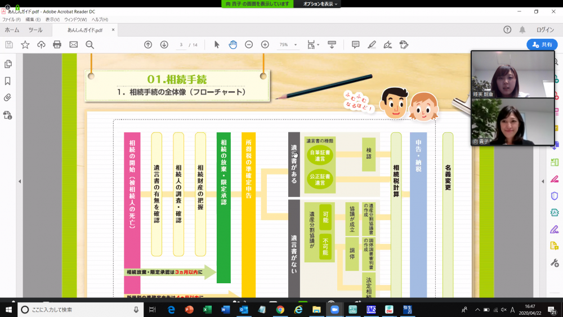Click the page number input field
Image resolution: width=563 pixels, height=317 pixels.
point(181,45)
